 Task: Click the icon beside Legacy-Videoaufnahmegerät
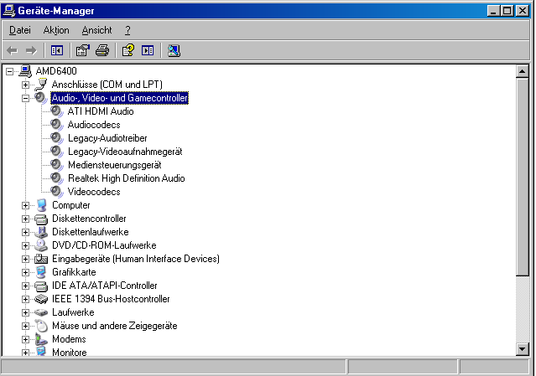[x=57, y=151]
